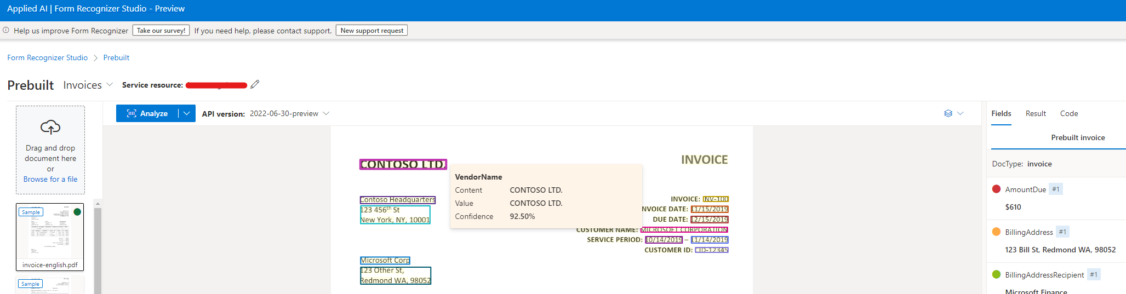Open the Analyze split-button dropdown arrow
Viewport: 1126px width, 294px height.
click(187, 113)
